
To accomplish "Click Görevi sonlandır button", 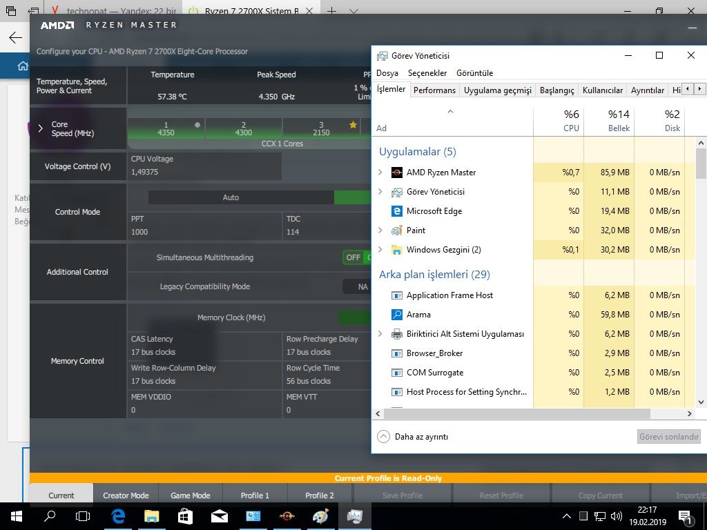I will coord(668,437).
